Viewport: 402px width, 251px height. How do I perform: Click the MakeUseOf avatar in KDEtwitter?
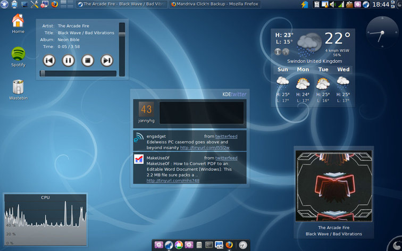pyautogui.click(x=139, y=159)
